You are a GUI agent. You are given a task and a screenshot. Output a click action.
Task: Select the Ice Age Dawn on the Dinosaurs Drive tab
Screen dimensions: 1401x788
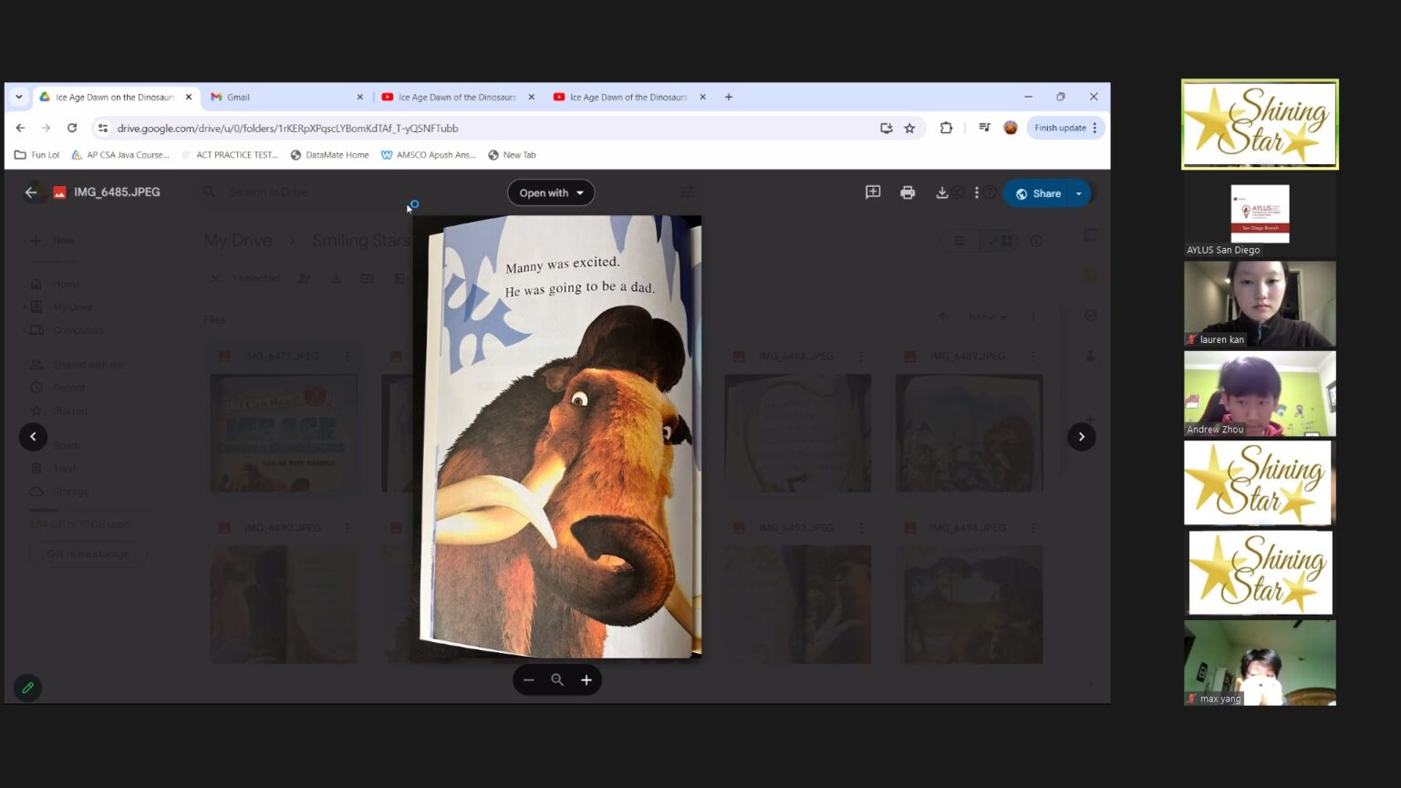[116, 97]
